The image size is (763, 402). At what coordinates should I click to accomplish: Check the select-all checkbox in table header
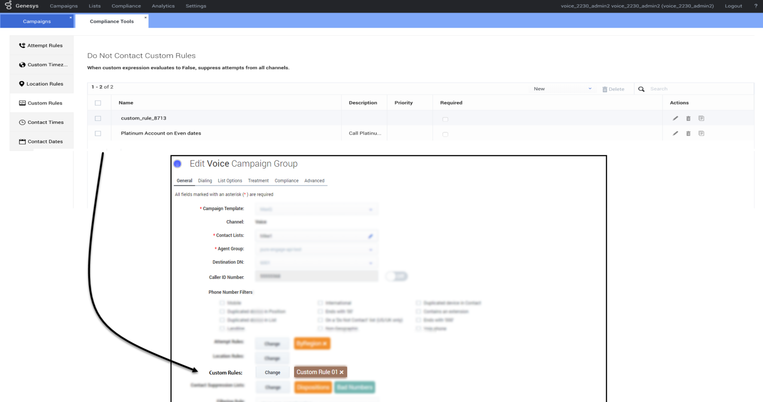(98, 103)
